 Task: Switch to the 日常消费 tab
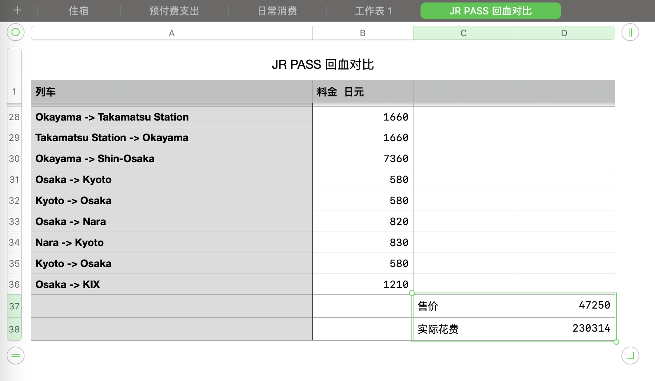(x=277, y=11)
